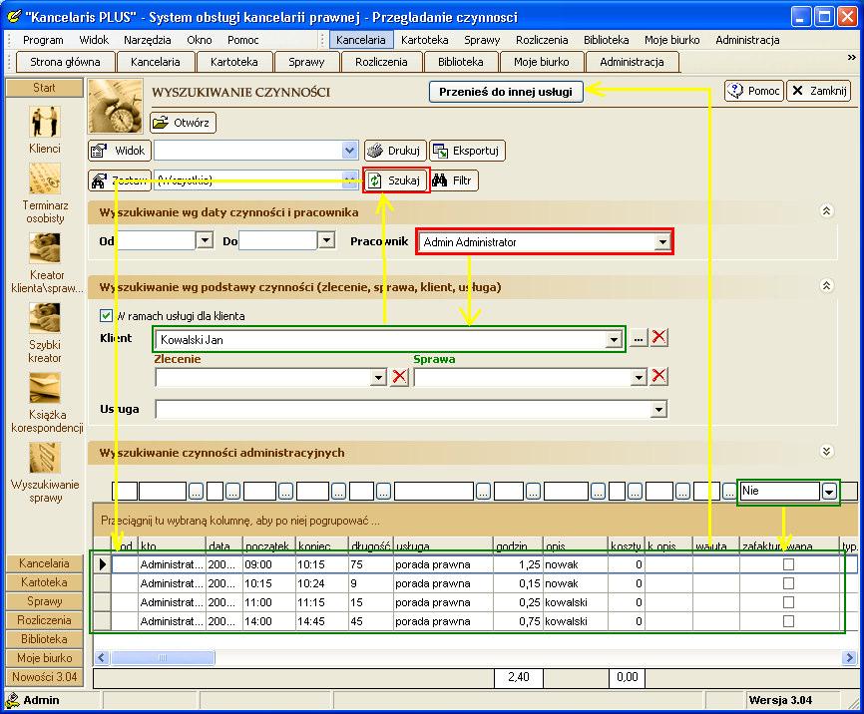The image size is (864, 714).
Task: Open Sprawy sidebar section button
Action: click(x=44, y=601)
